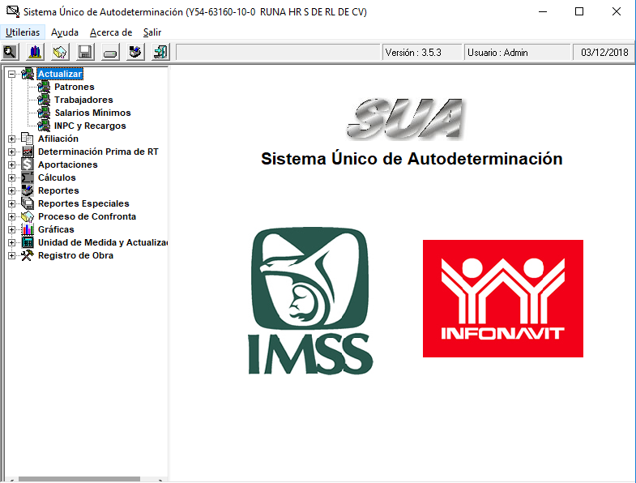The image size is (636, 483).
Task: Click the Determinación Prima de RT icon
Action: coord(28,152)
